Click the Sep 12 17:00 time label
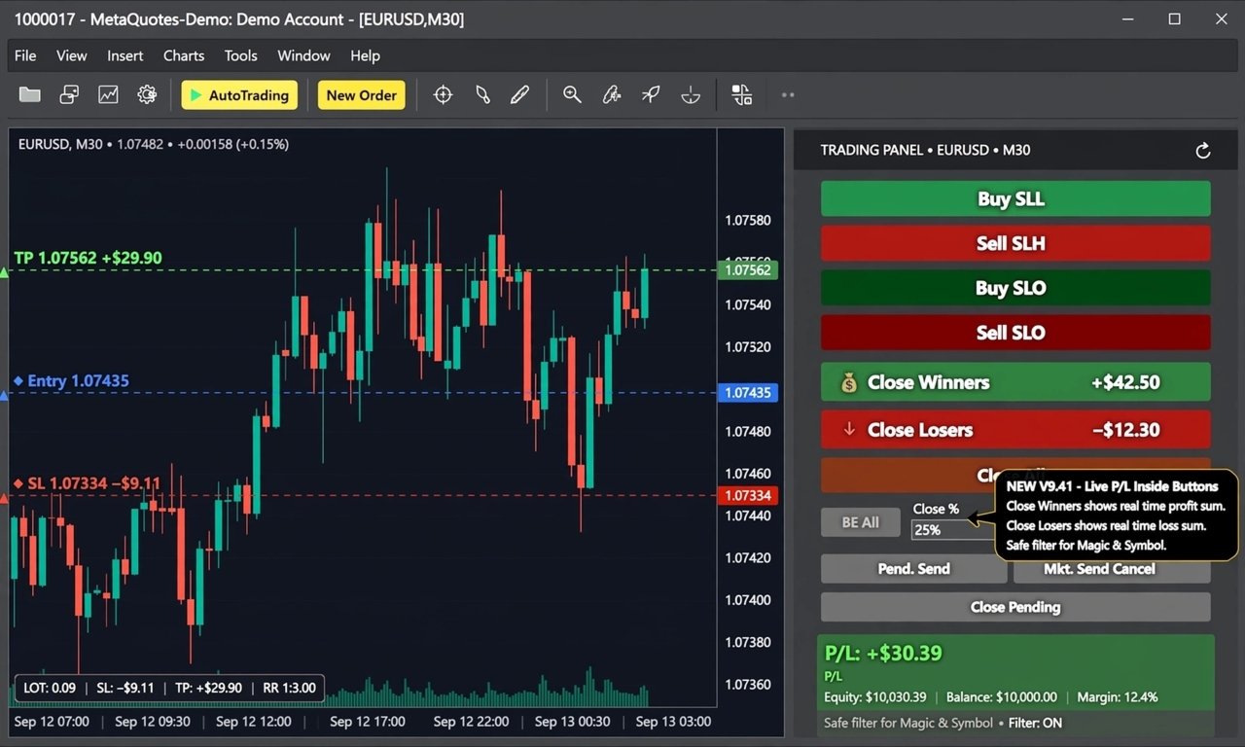The width and height of the screenshot is (1245, 747). coord(368,722)
